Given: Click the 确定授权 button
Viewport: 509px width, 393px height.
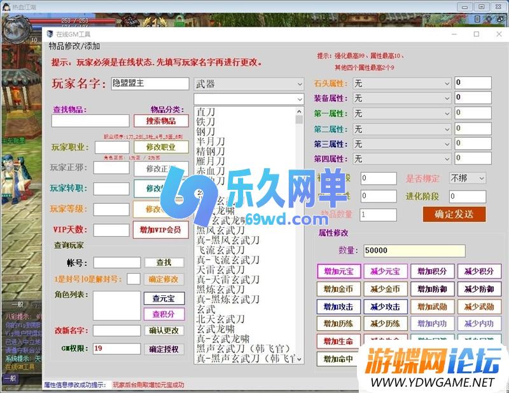Looking at the screenshot, I should [164, 349].
